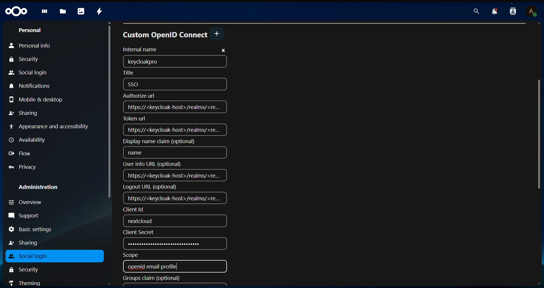Click the Basic settings gear icon
544x288 pixels.
point(11,229)
